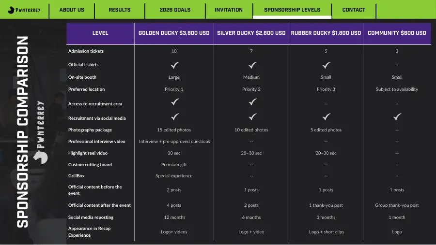Click Silver Ducky official t-shirts checkmark
Viewport: 436px width, 245px height.
point(252,65)
